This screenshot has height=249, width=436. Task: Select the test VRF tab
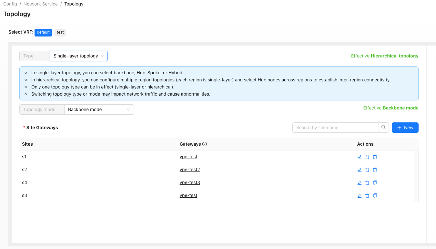click(60, 32)
